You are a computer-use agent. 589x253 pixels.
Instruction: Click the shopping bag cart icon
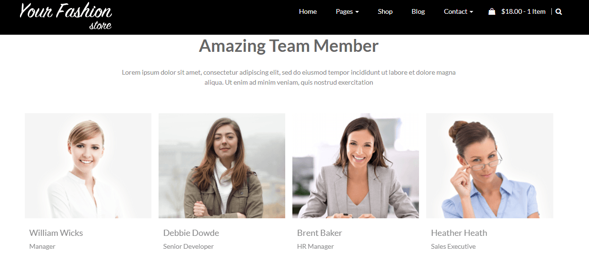(492, 12)
